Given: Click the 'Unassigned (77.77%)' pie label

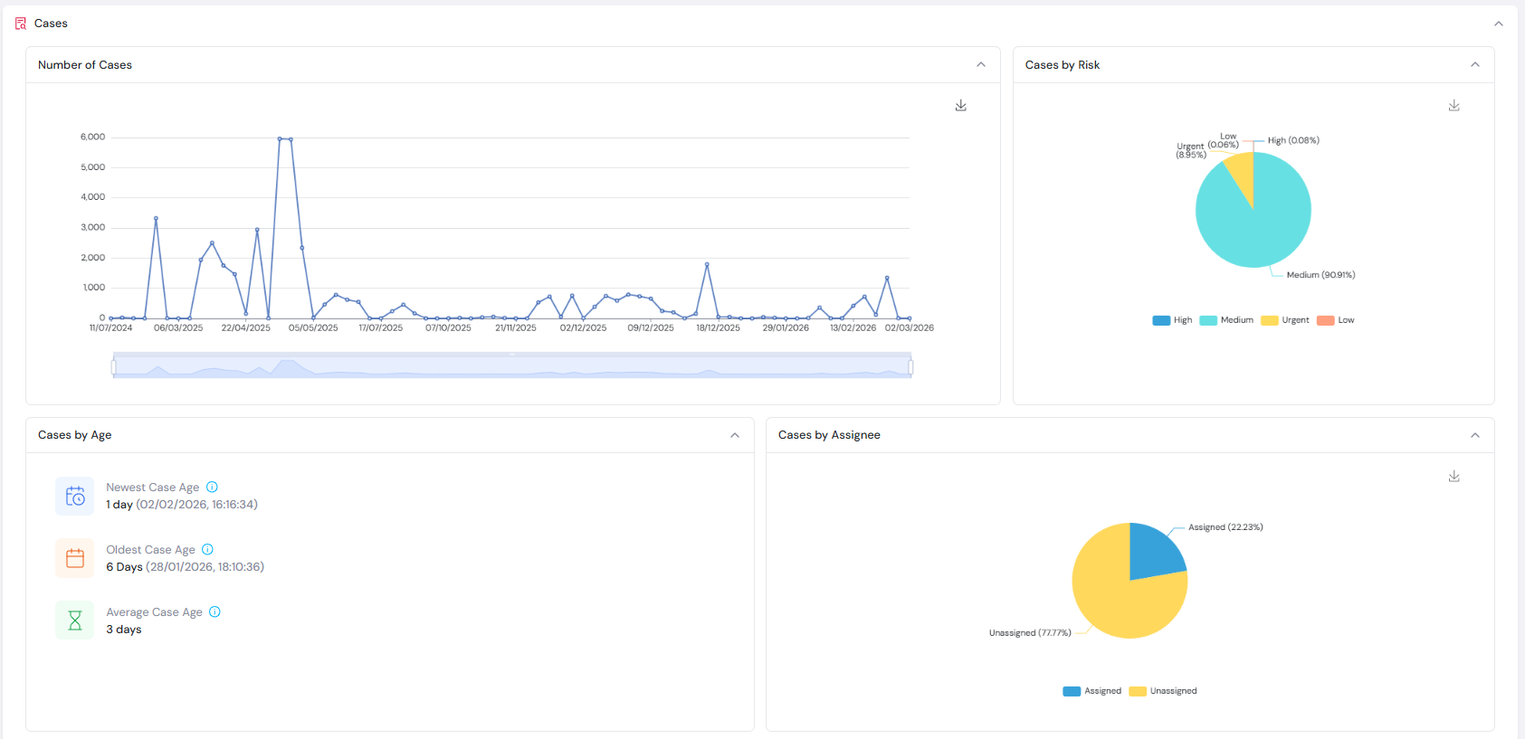Looking at the screenshot, I should tap(1030, 633).
